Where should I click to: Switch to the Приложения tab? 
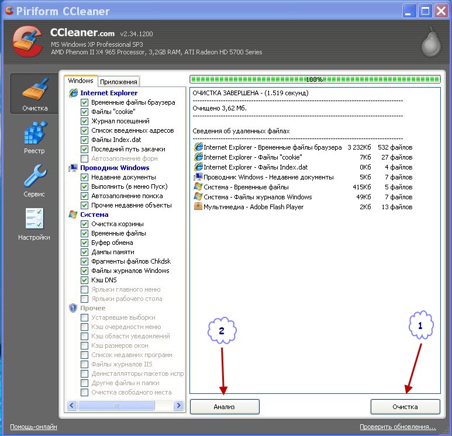click(x=119, y=82)
